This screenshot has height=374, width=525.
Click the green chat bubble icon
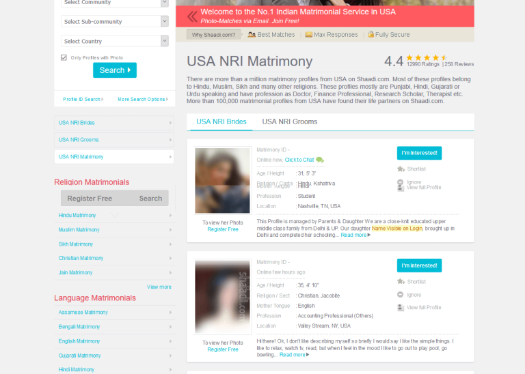click(320, 160)
